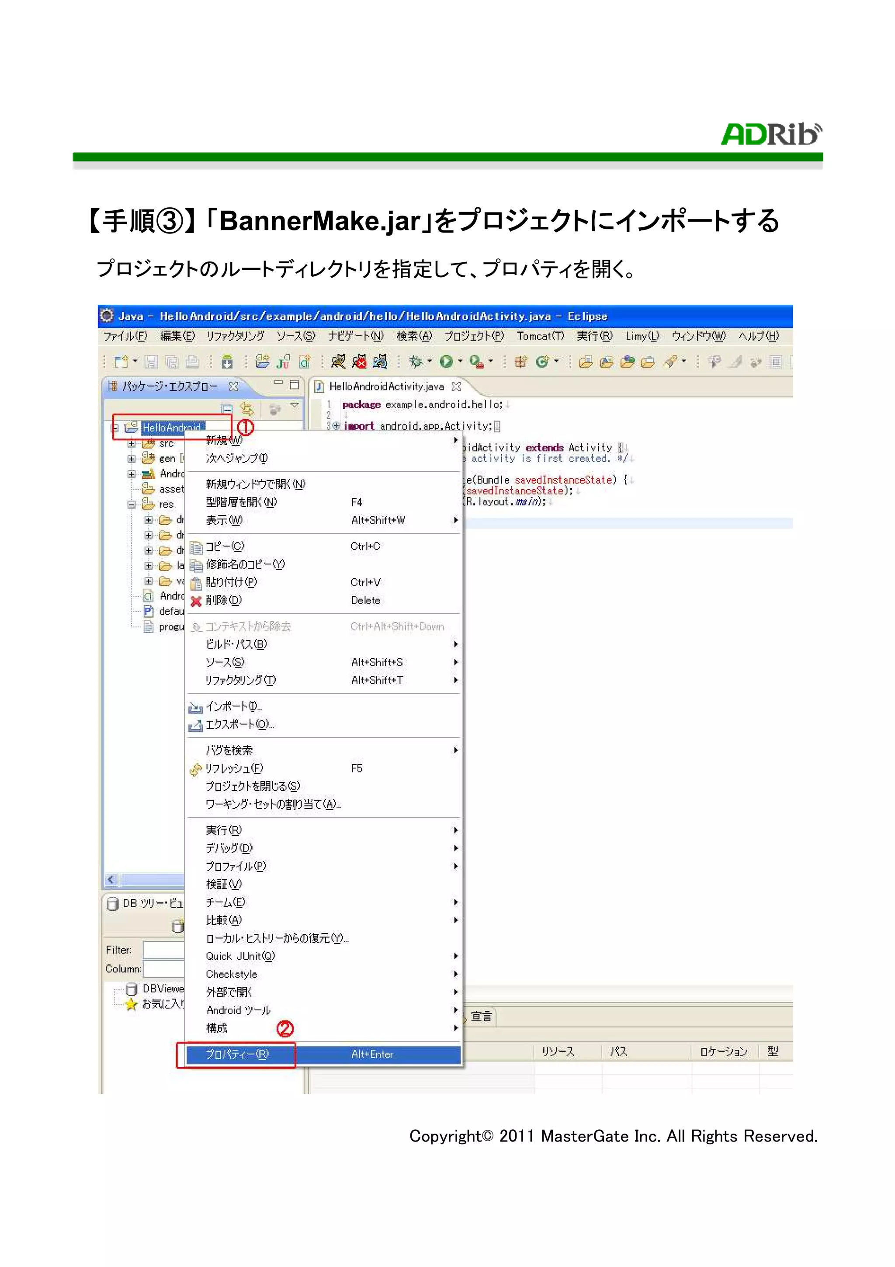Choose Checkstyle in the context menu
This screenshot has height=1267, width=895.
[324, 975]
